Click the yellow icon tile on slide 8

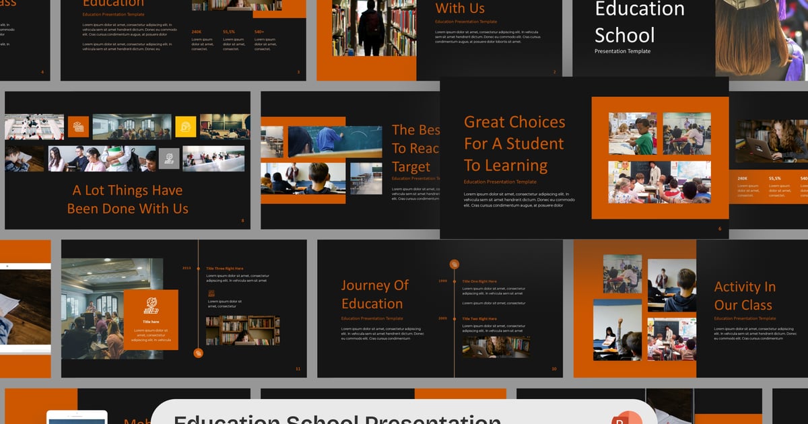point(185,126)
